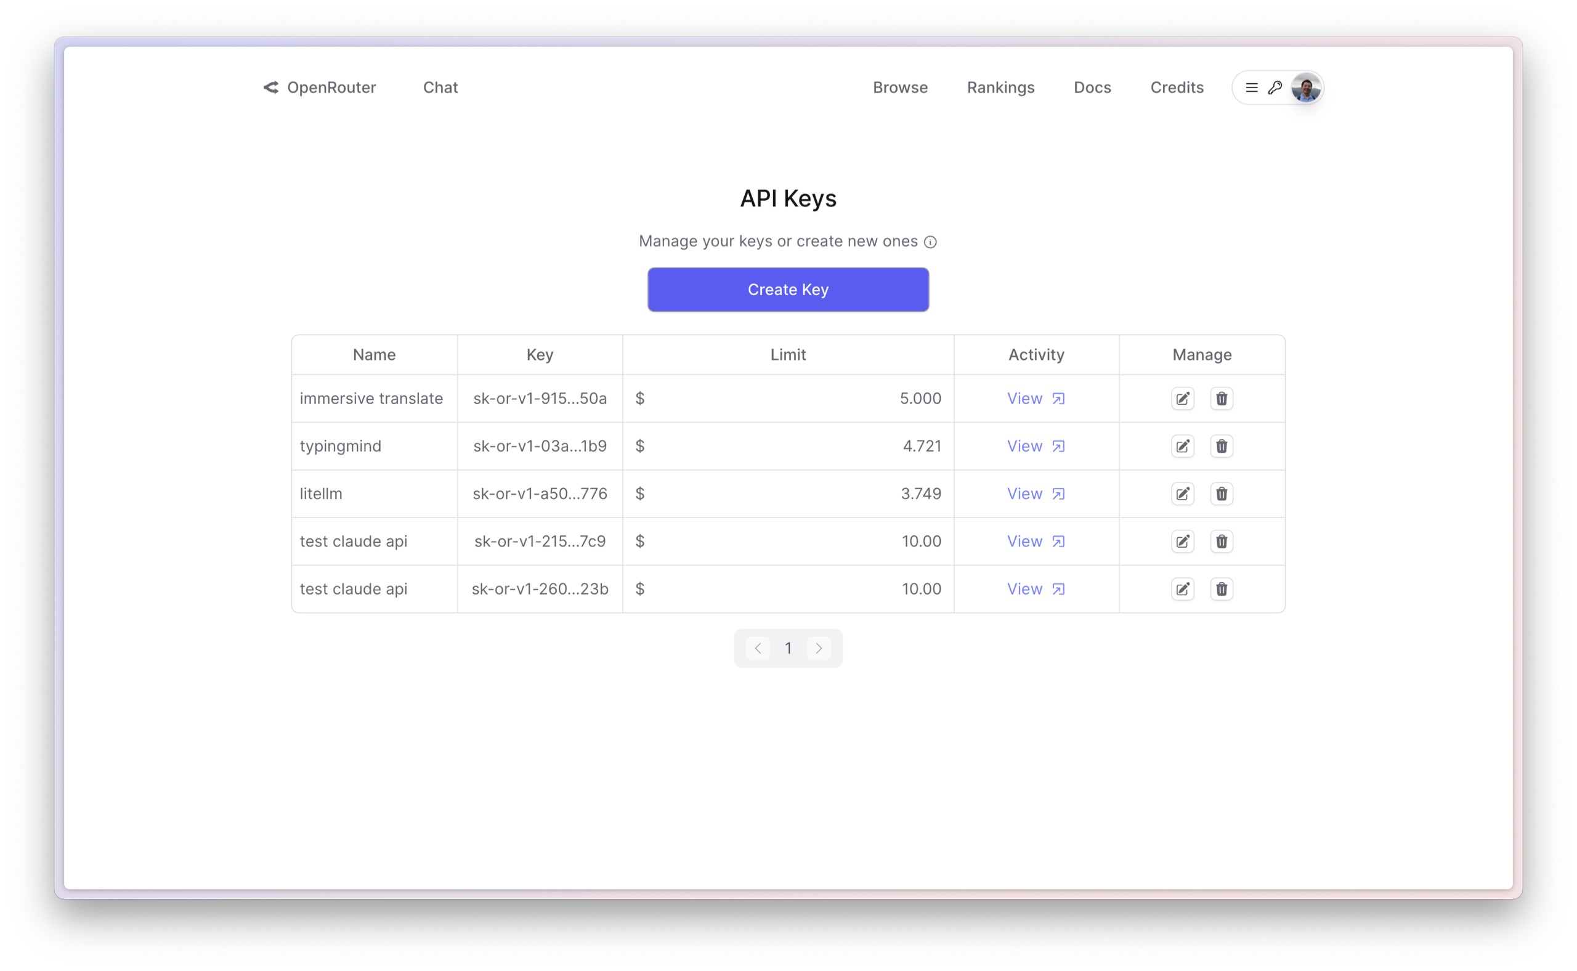Go to previous page arrow
The height and width of the screenshot is (971, 1577).
click(758, 648)
